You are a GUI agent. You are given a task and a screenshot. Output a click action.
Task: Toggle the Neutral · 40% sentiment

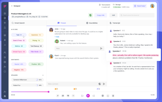19,64
